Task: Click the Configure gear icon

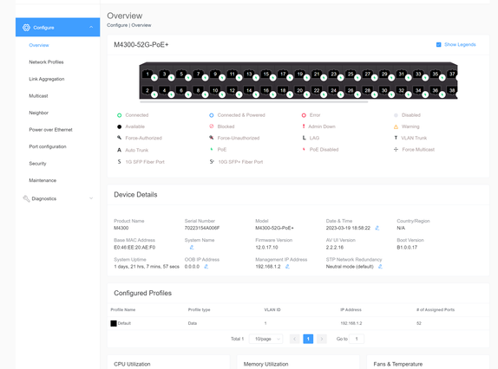Action: (x=26, y=28)
